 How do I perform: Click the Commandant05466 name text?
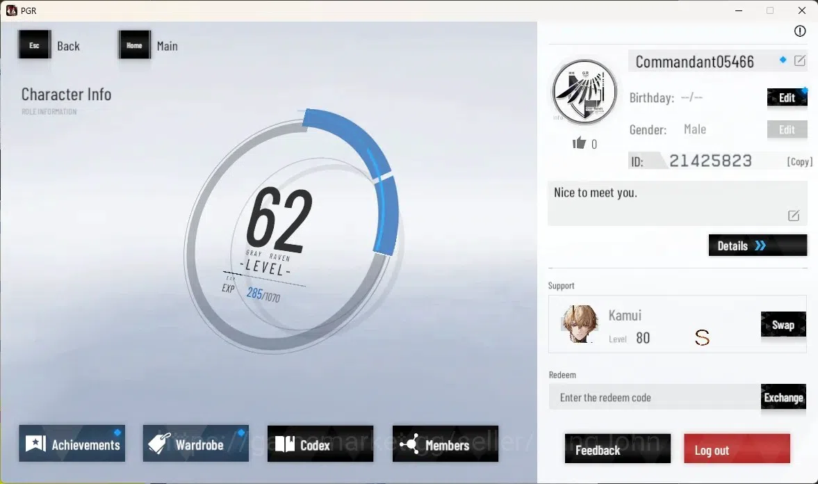click(x=694, y=62)
